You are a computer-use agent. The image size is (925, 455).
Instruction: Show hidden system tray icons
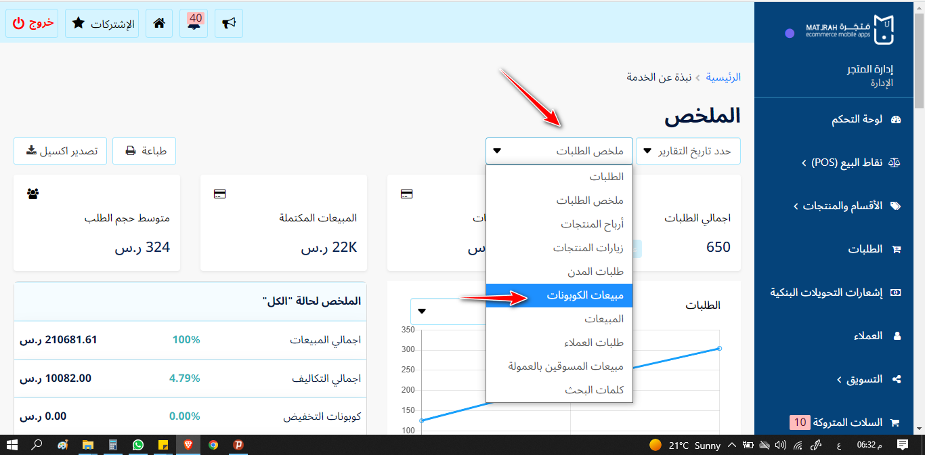tap(731, 445)
